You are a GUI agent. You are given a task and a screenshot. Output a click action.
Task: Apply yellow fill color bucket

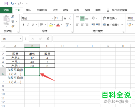click(51, 25)
